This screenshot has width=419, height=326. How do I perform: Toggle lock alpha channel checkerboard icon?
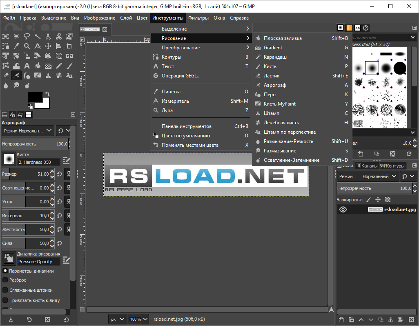tap(388, 200)
